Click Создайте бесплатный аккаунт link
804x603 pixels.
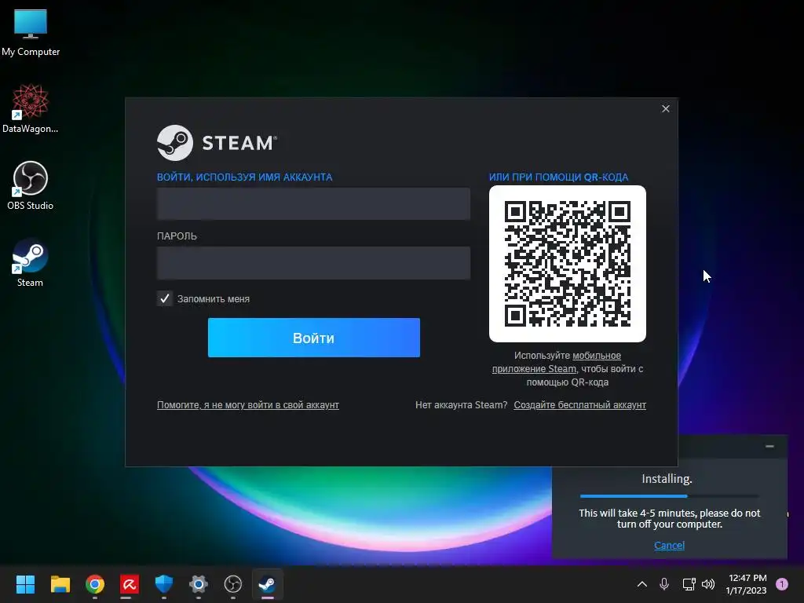click(580, 405)
